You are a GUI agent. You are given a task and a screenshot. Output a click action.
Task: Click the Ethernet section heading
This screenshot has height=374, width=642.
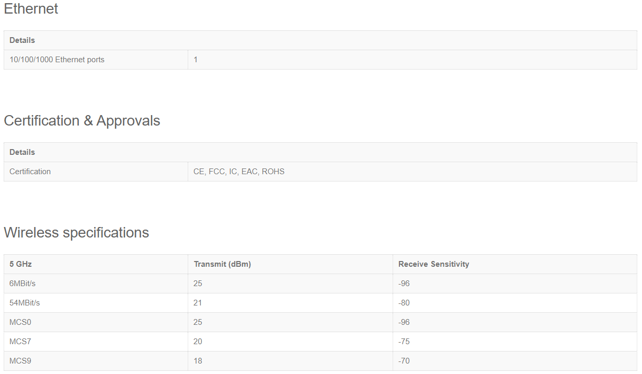click(31, 9)
